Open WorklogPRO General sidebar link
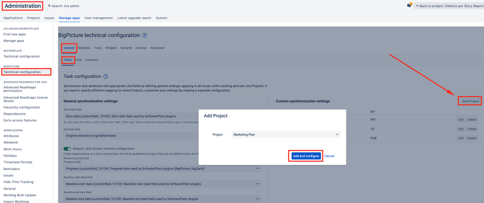484x203 pixels. click(x=10, y=189)
